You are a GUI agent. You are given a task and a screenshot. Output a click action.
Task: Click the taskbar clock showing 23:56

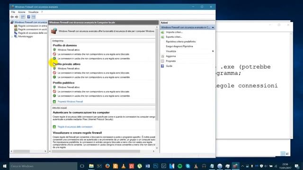(285, 166)
